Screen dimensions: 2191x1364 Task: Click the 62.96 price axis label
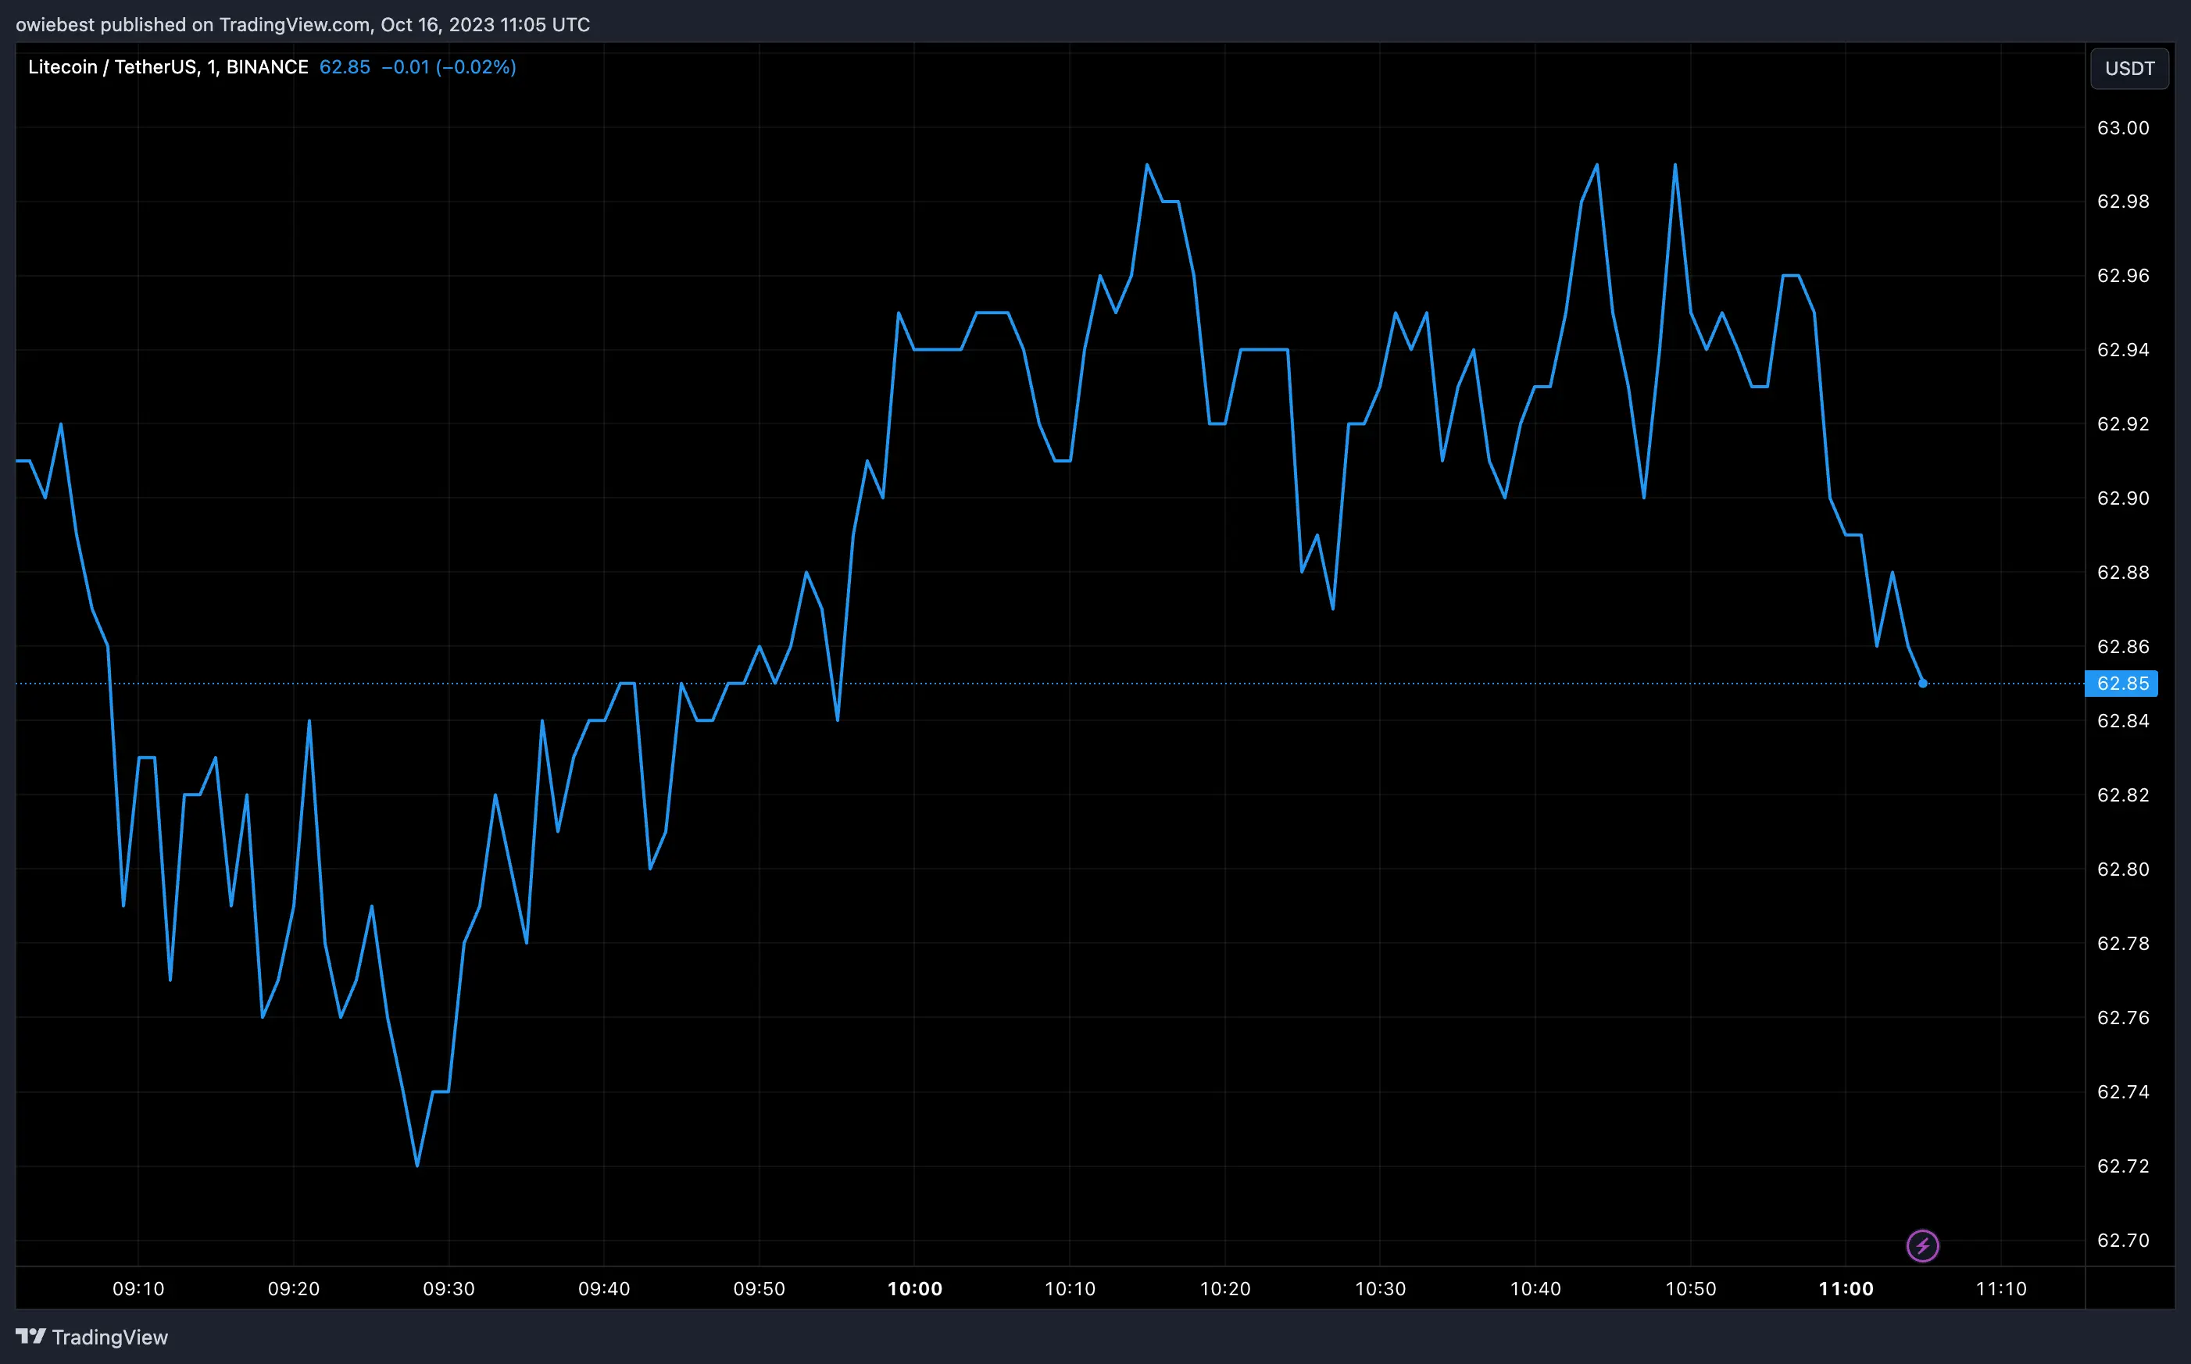pos(2122,275)
